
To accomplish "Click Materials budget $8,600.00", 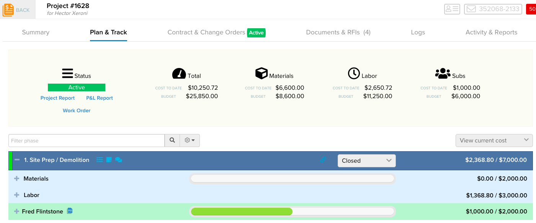I will (x=290, y=96).
